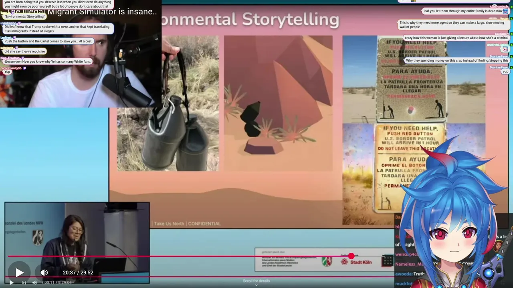Viewport: 513px width, 288px height.
Task: Click the green Kick badge beside Voctor
Action: pyautogui.click(x=511, y=19)
